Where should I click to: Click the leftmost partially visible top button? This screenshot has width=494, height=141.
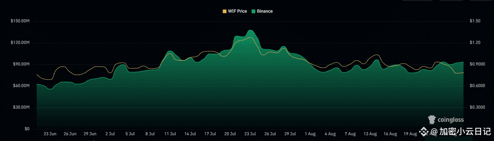click(x=418, y=0)
